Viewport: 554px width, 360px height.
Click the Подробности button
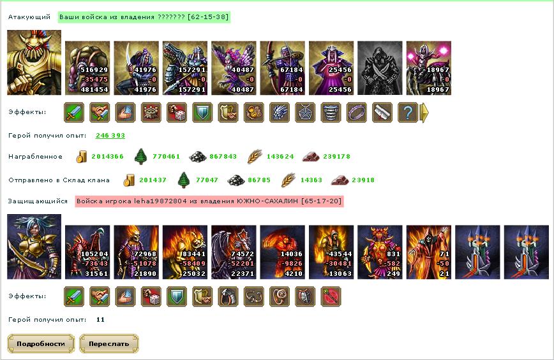(41, 343)
